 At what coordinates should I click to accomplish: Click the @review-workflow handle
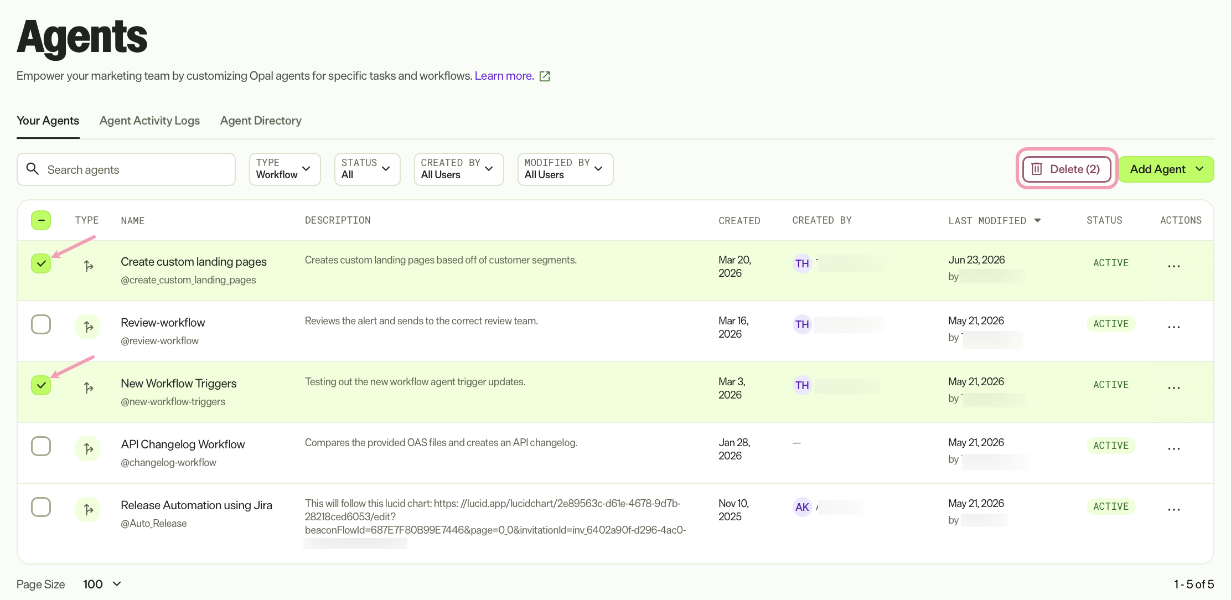(159, 341)
